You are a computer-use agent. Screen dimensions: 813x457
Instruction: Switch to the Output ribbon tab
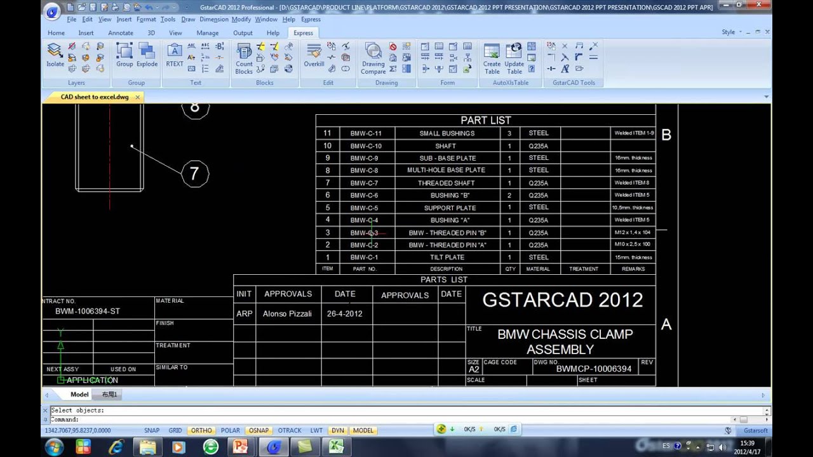point(243,32)
